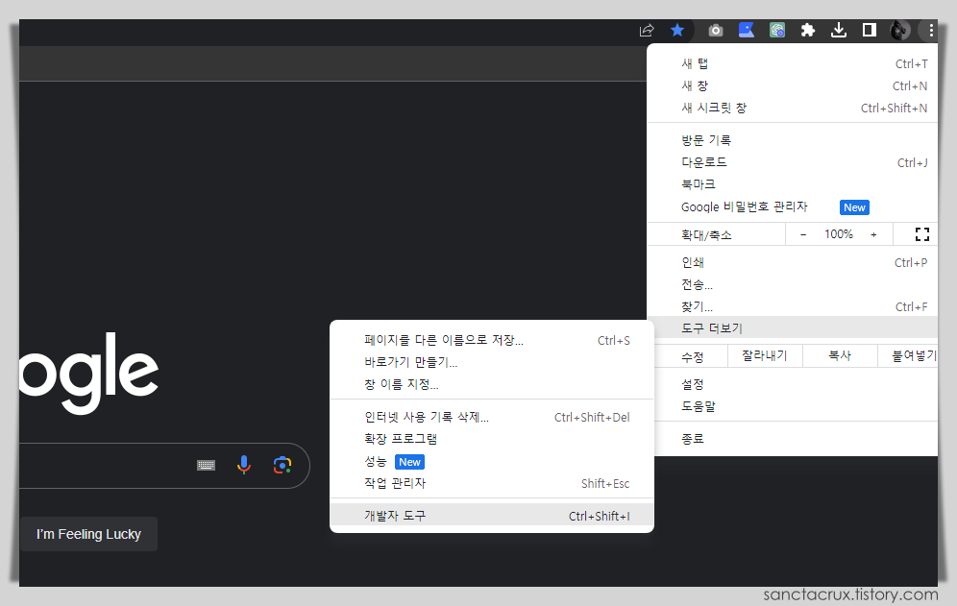The width and height of the screenshot is (957, 606).
Task: Click I'm Feeling Lucky button
Action: [x=88, y=534]
